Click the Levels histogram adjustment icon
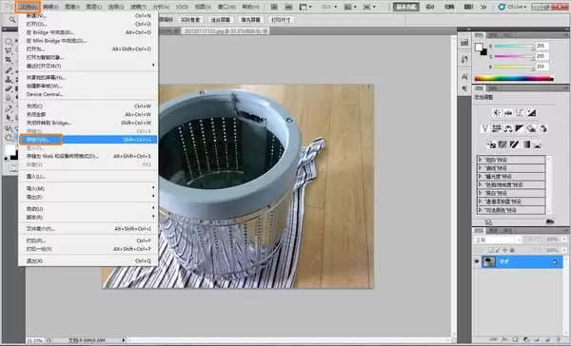The image size is (571, 346). (508, 113)
